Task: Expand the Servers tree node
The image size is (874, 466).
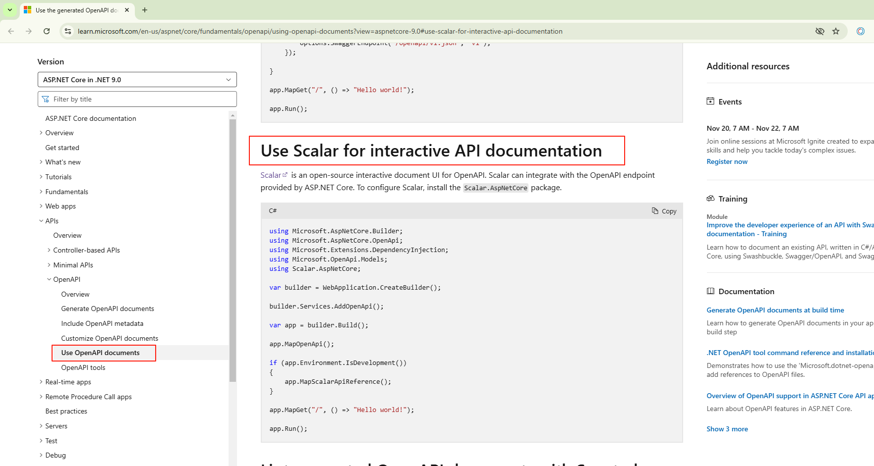Action: pyautogui.click(x=41, y=426)
